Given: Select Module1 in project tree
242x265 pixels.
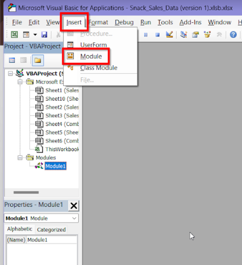Looking at the screenshot, I should point(56,166).
